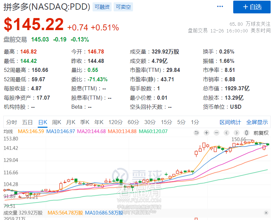Click the 52周最高 value 150.66
The width and height of the screenshot is (278, 220).
coord(40,70)
